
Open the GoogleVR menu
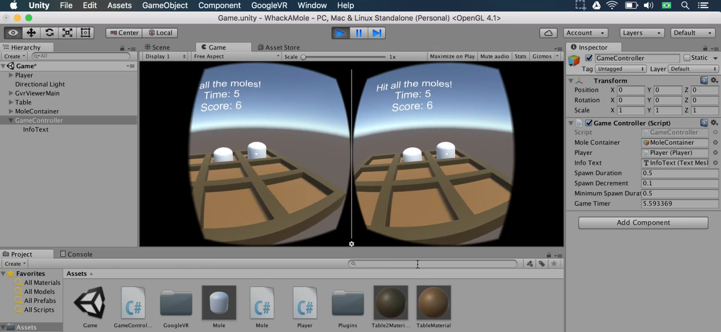click(269, 5)
